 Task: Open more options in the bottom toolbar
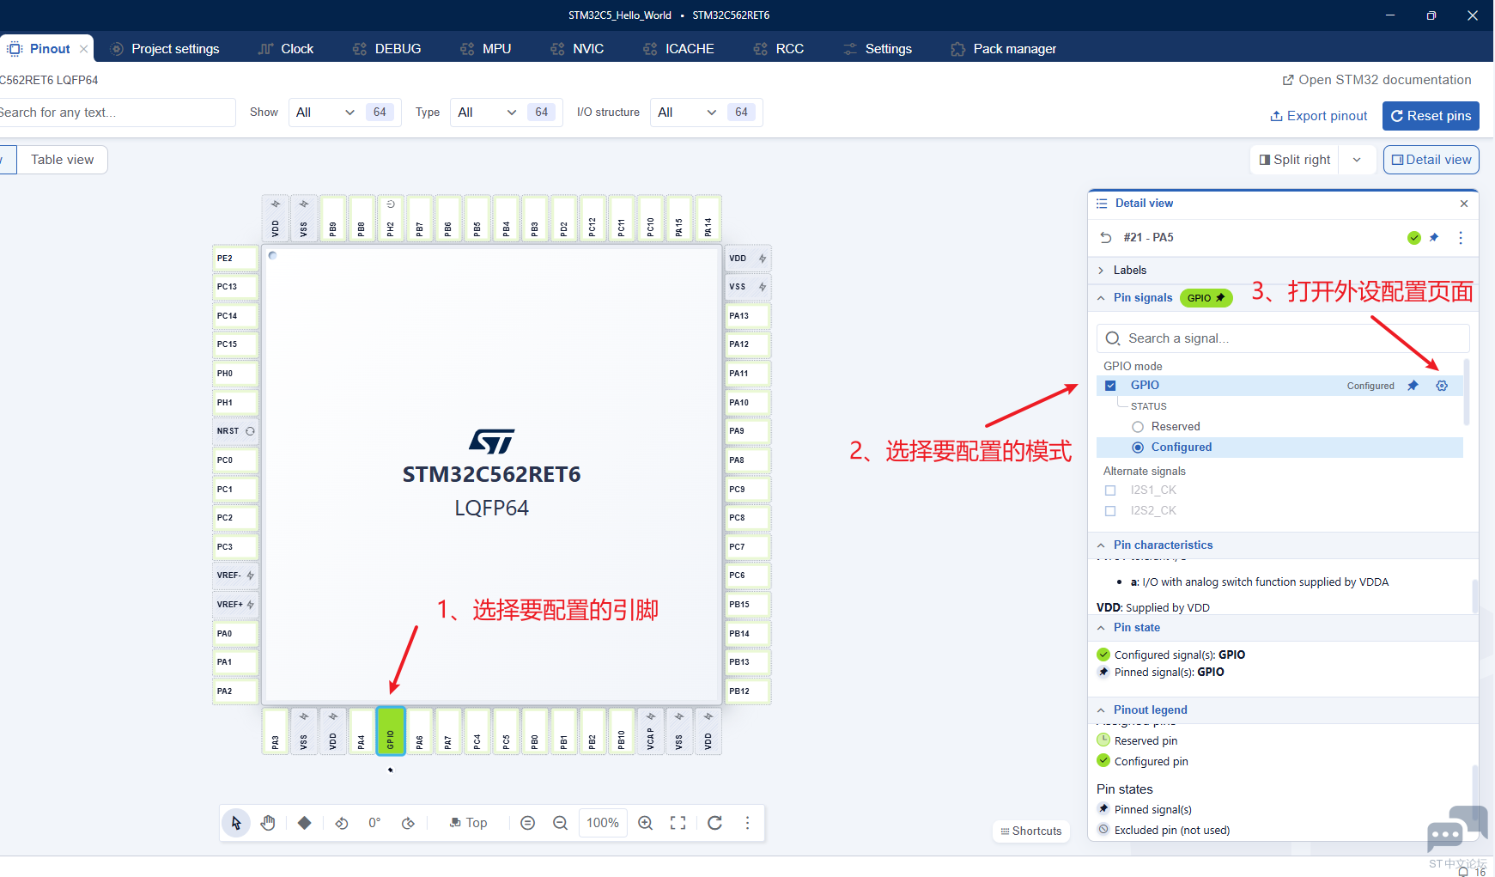tap(747, 823)
